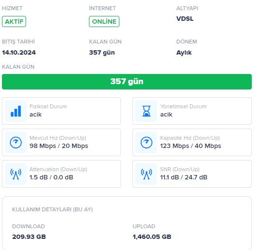
Task: Select the 123 Mbps / 40 Mbps capacity value
Action: (x=190, y=146)
